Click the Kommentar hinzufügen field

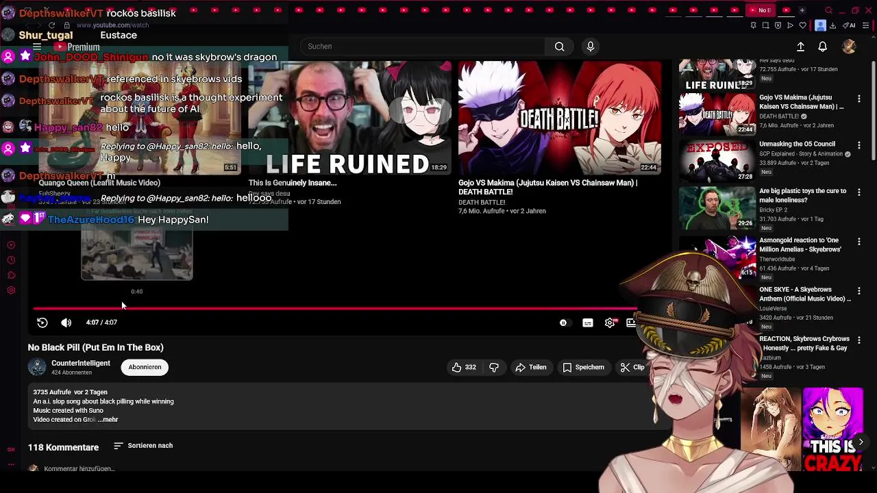[79, 469]
